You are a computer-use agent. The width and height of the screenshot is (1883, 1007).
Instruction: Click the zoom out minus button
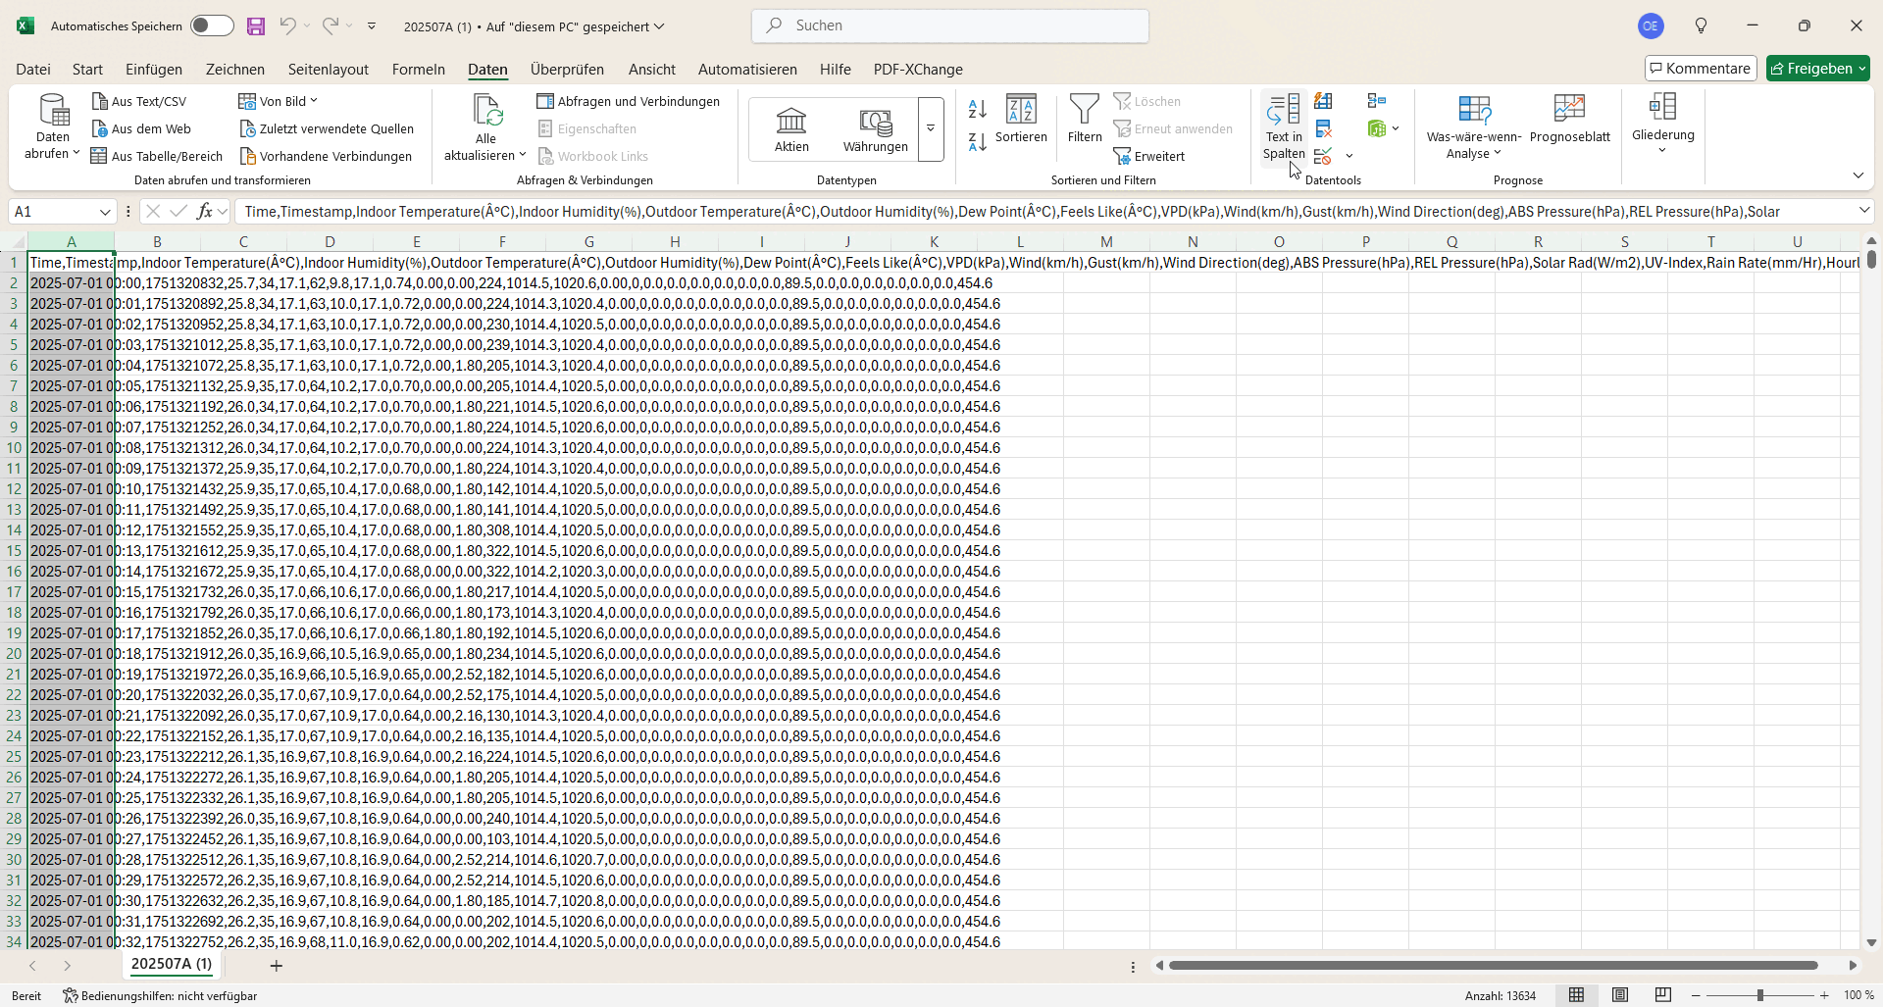(x=1696, y=995)
